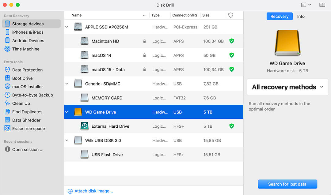Collapse the APPLE SSD AP0256M group
The width and height of the screenshot is (331, 195).
67,27
